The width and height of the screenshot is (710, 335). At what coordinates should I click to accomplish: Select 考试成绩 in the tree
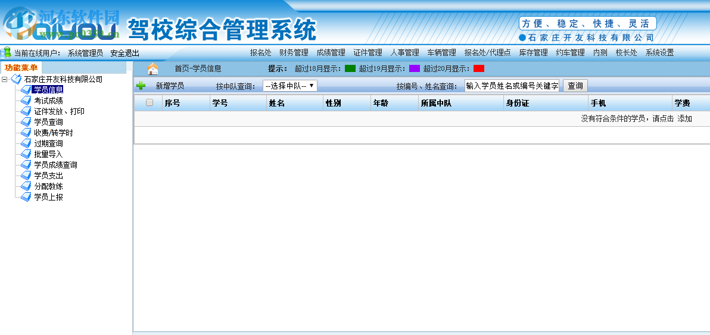(48, 101)
